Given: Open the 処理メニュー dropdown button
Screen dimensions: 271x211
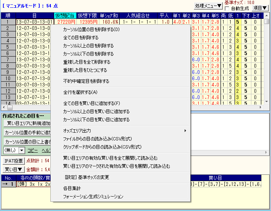Looking at the screenshot, I should (209, 6).
